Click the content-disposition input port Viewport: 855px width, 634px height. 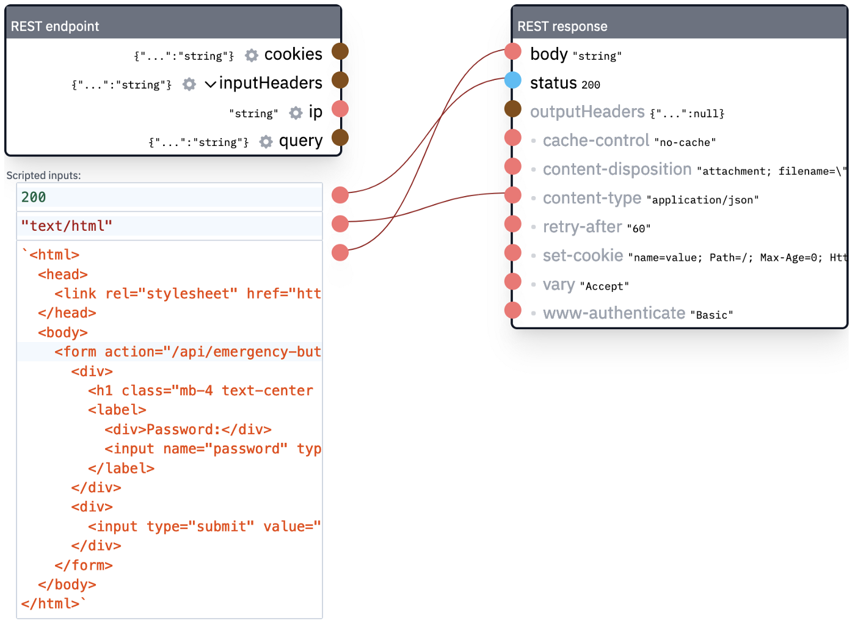click(513, 166)
